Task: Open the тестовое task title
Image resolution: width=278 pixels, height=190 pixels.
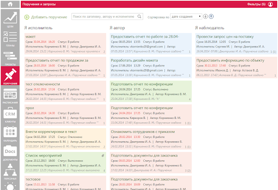Action: [33, 179]
